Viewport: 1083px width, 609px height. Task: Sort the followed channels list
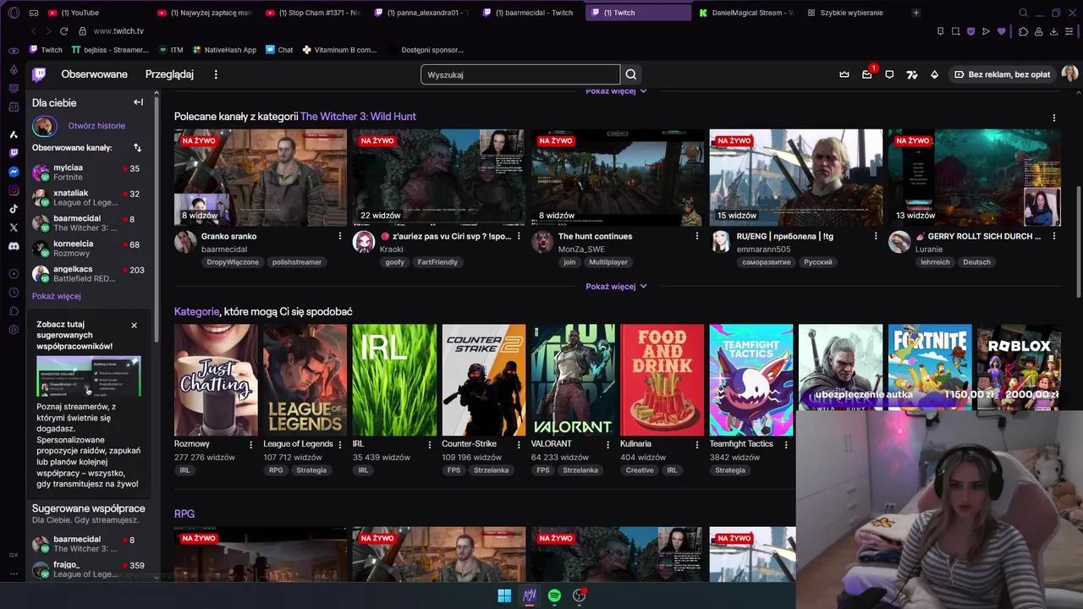pos(137,147)
